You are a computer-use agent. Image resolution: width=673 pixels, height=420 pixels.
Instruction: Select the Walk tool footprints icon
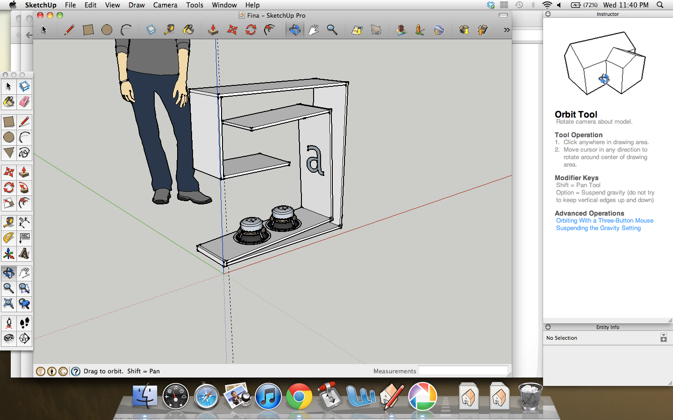(x=24, y=323)
